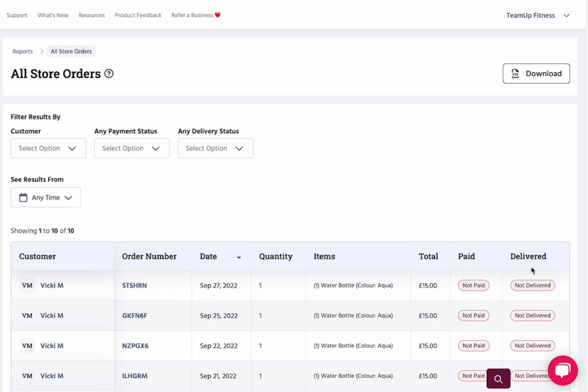This screenshot has width=588, height=392.
Task: Open Product Feedback from the top bar
Action: click(138, 15)
